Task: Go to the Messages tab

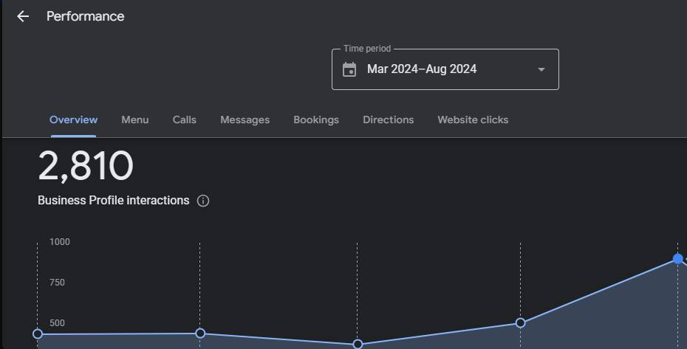Action: (245, 120)
